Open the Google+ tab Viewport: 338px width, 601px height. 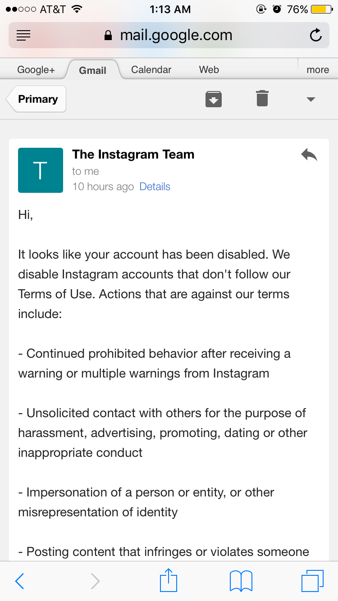click(36, 69)
